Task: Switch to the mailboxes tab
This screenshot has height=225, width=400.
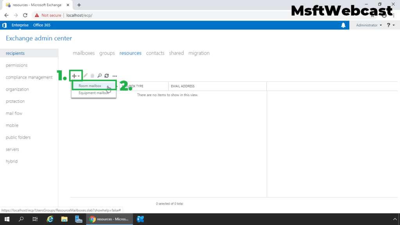Action: coord(84,53)
